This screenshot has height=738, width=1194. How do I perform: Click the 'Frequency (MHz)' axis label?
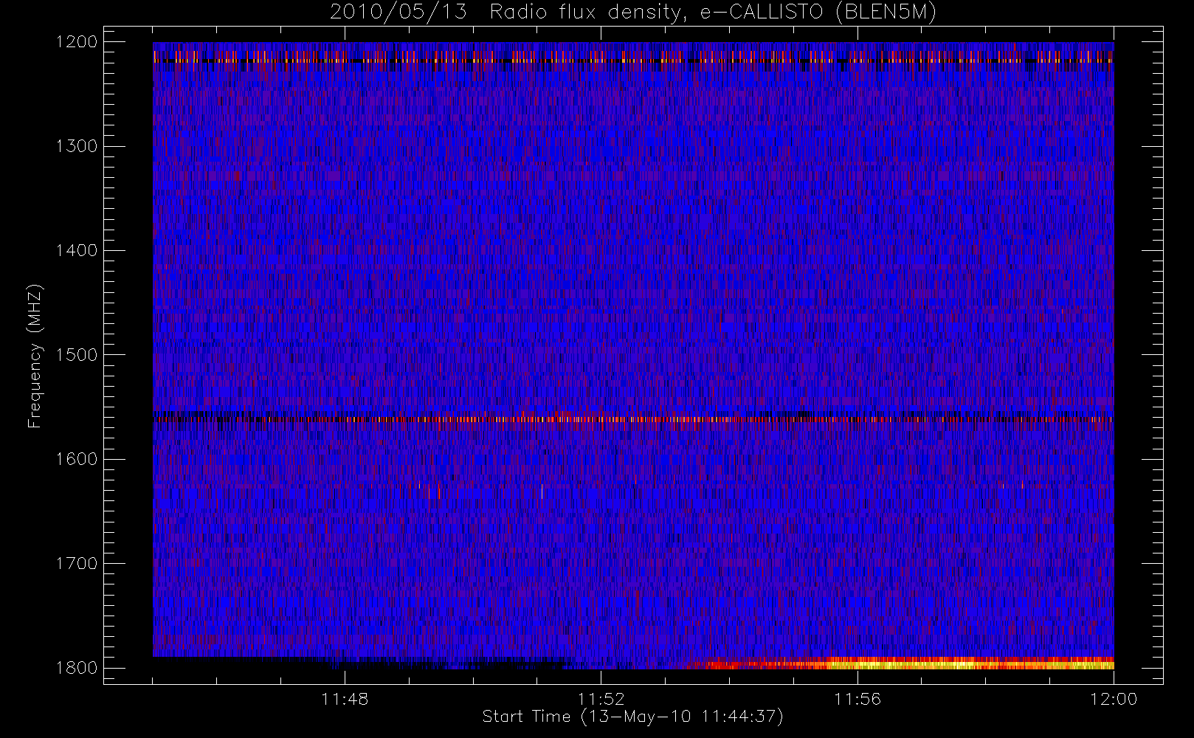pyautogui.click(x=35, y=356)
